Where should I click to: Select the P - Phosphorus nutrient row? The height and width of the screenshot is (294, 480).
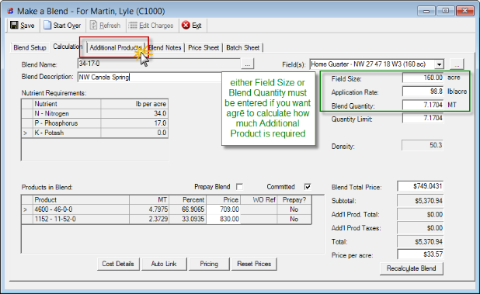click(95, 123)
